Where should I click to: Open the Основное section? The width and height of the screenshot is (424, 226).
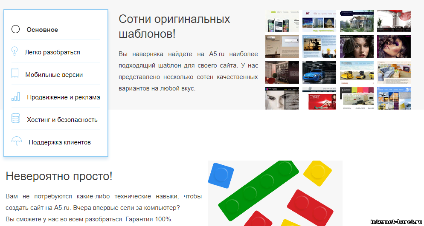coord(42,30)
